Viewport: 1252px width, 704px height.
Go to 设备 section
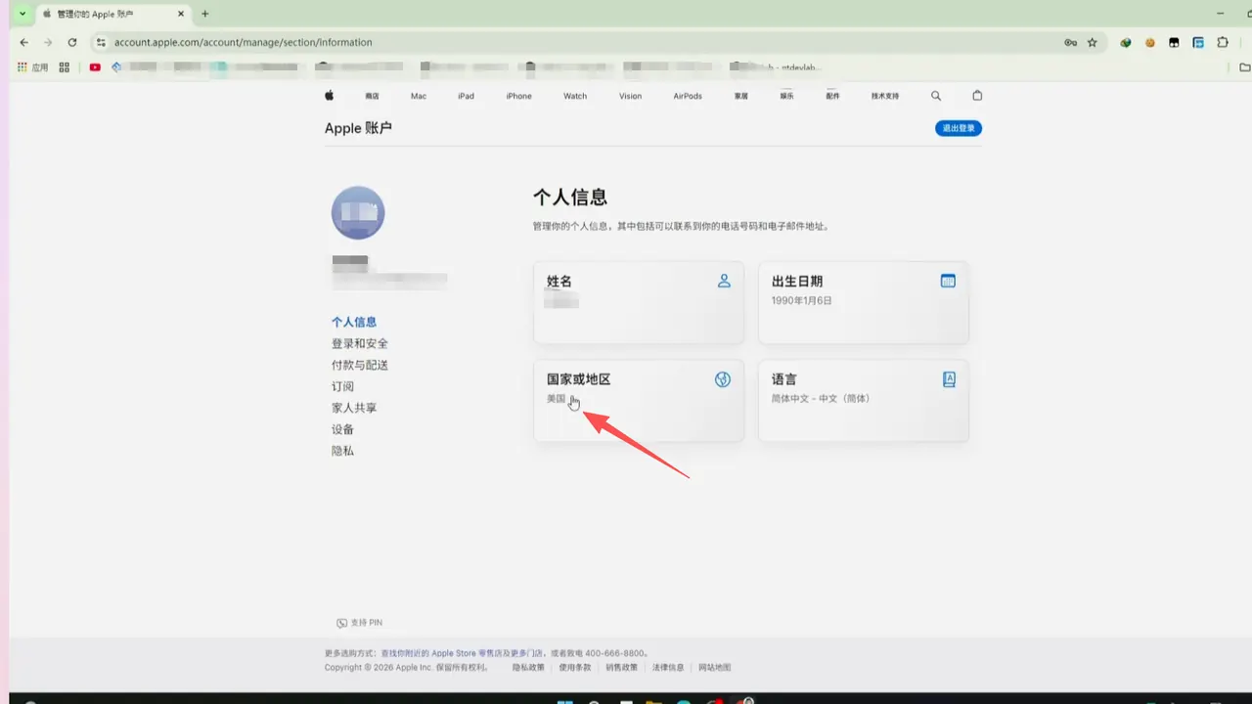342,429
